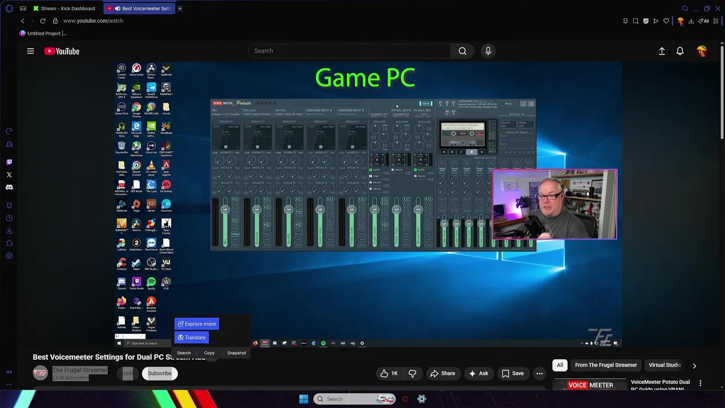Click the Translate popup button
Image resolution: width=725 pixels, height=408 pixels.
(x=191, y=338)
